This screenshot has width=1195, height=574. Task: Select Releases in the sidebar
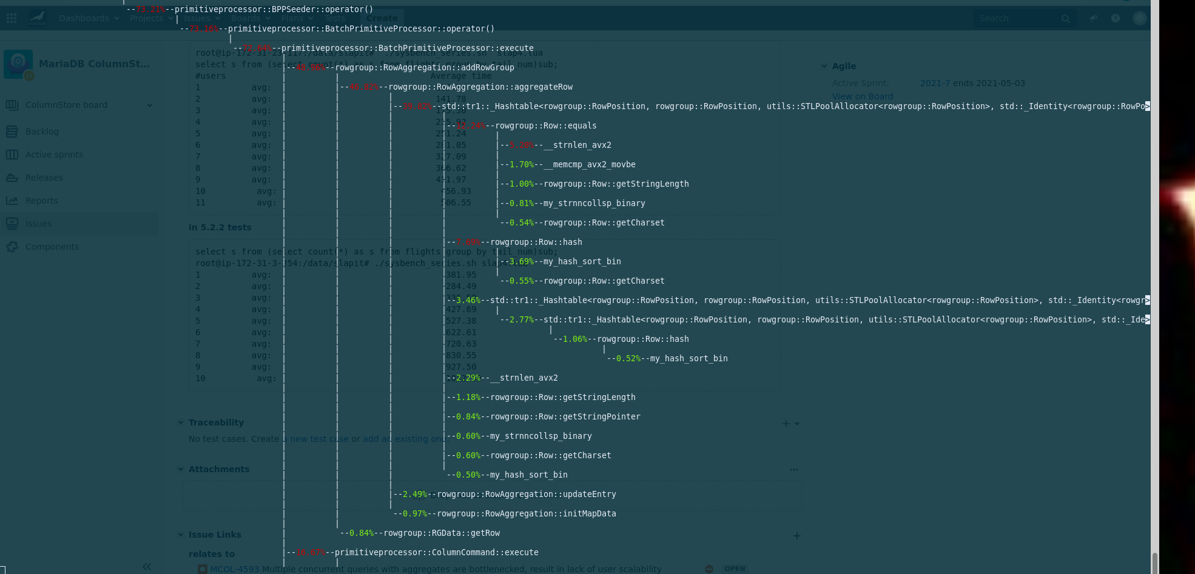tap(44, 178)
